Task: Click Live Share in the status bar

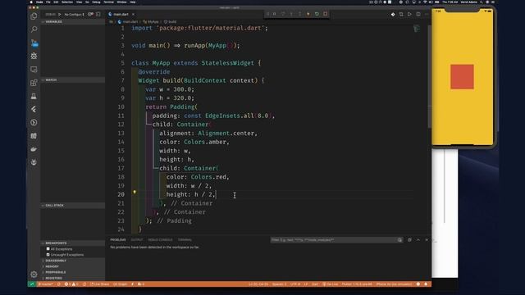Action: point(100,284)
